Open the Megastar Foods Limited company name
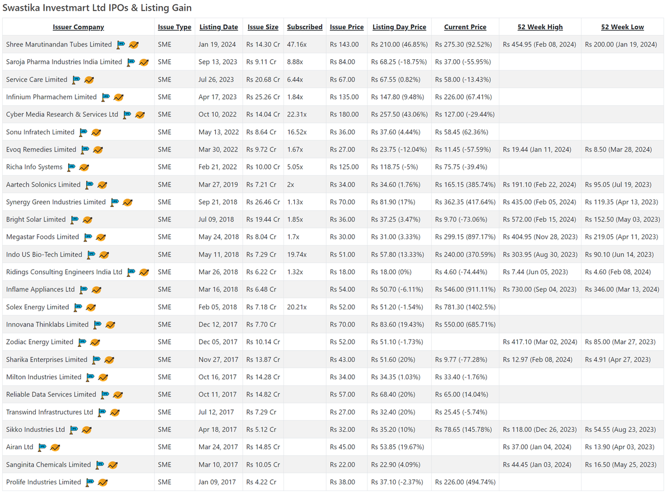Image resolution: width=671 pixels, height=495 pixels. click(42, 237)
